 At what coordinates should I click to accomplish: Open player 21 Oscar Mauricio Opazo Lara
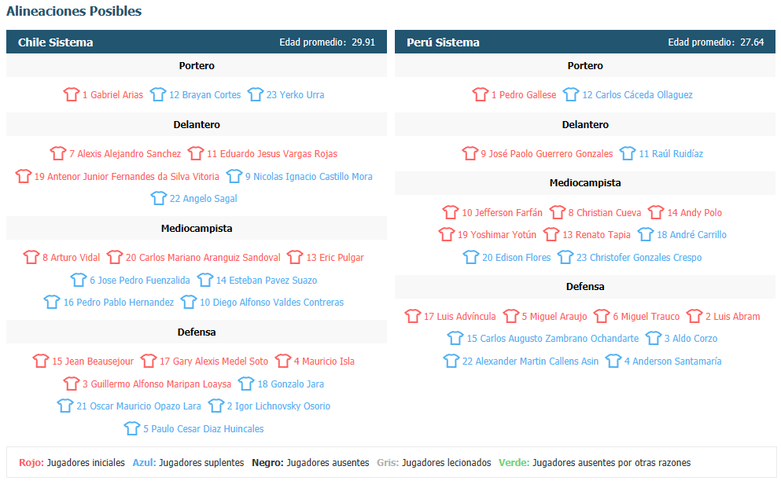click(139, 406)
